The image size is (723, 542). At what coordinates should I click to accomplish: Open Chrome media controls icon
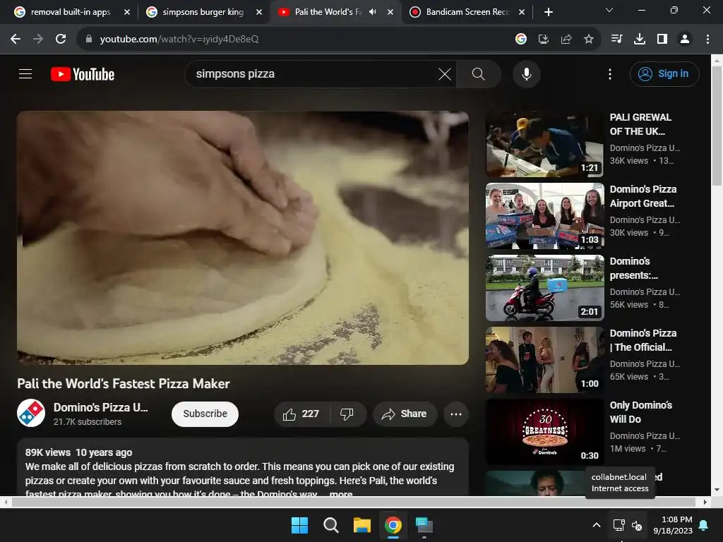pos(616,40)
